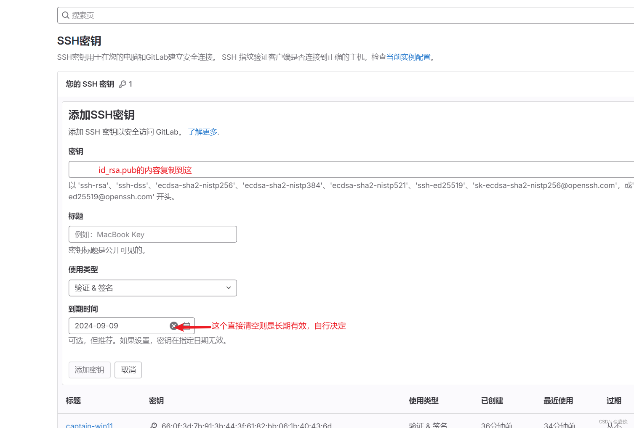This screenshot has width=634, height=428.
Task: Click the 过期 column header
Action: [x=614, y=401]
